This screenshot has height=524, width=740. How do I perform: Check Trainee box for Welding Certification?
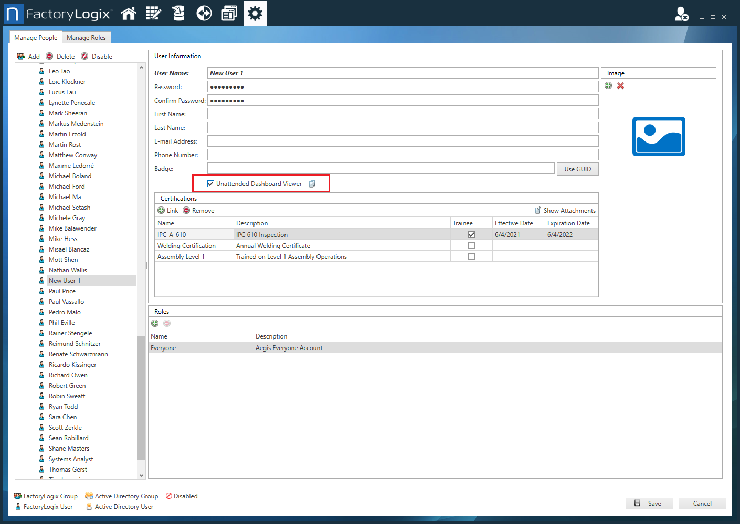[x=471, y=246]
